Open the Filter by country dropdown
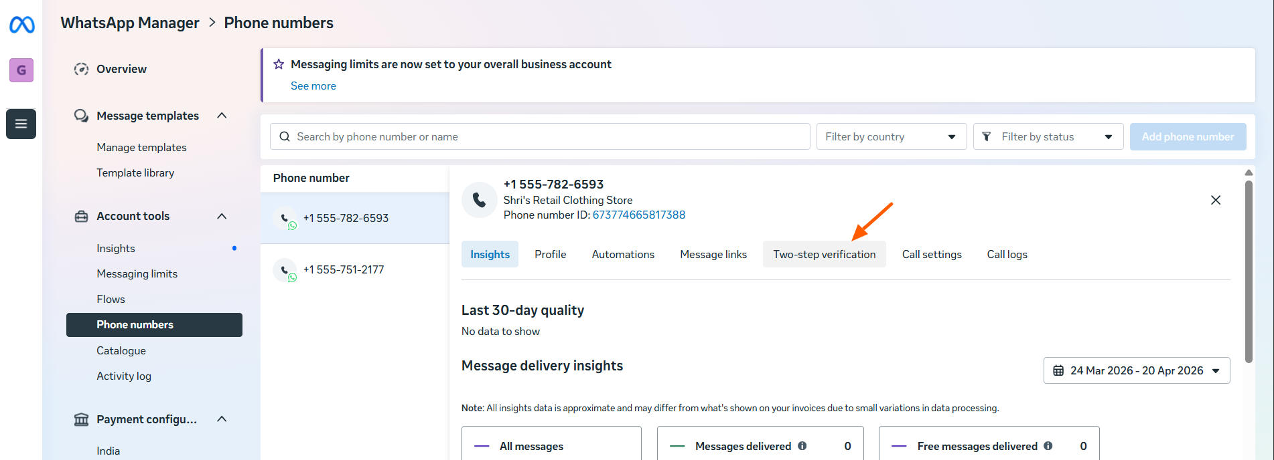The height and width of the screenshot is (460, 1274). click(892, 136)
